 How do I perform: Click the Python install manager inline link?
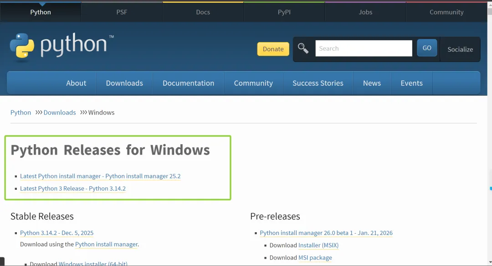tap(106, 244)
